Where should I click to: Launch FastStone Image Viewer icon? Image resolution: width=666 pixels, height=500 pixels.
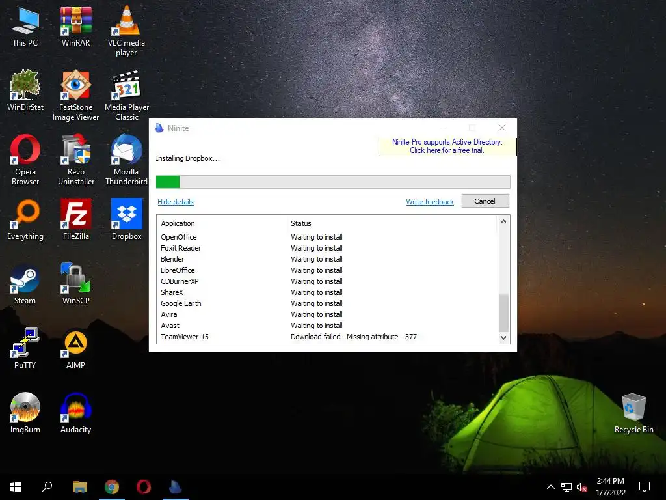[x=75, y=96]
